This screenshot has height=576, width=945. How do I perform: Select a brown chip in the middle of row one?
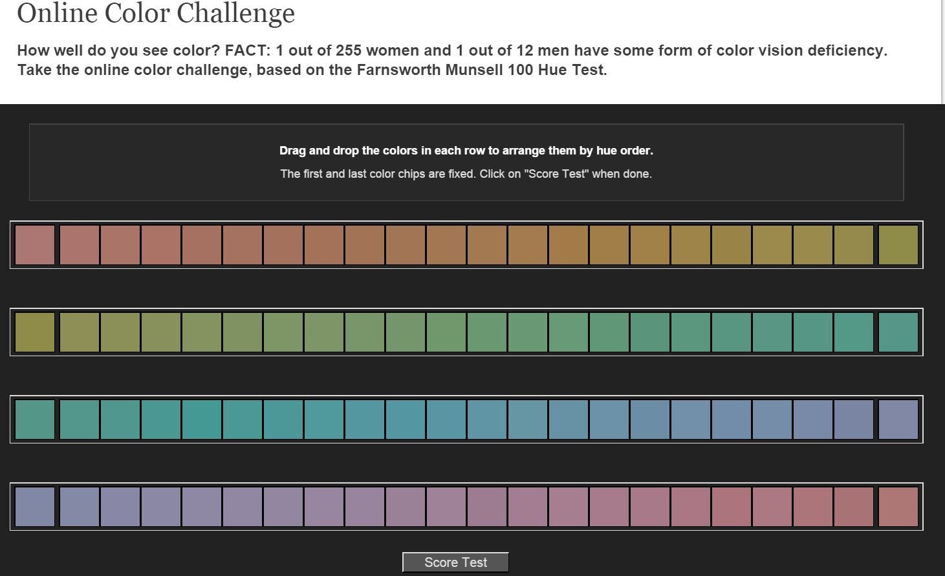tap(466, 245)
